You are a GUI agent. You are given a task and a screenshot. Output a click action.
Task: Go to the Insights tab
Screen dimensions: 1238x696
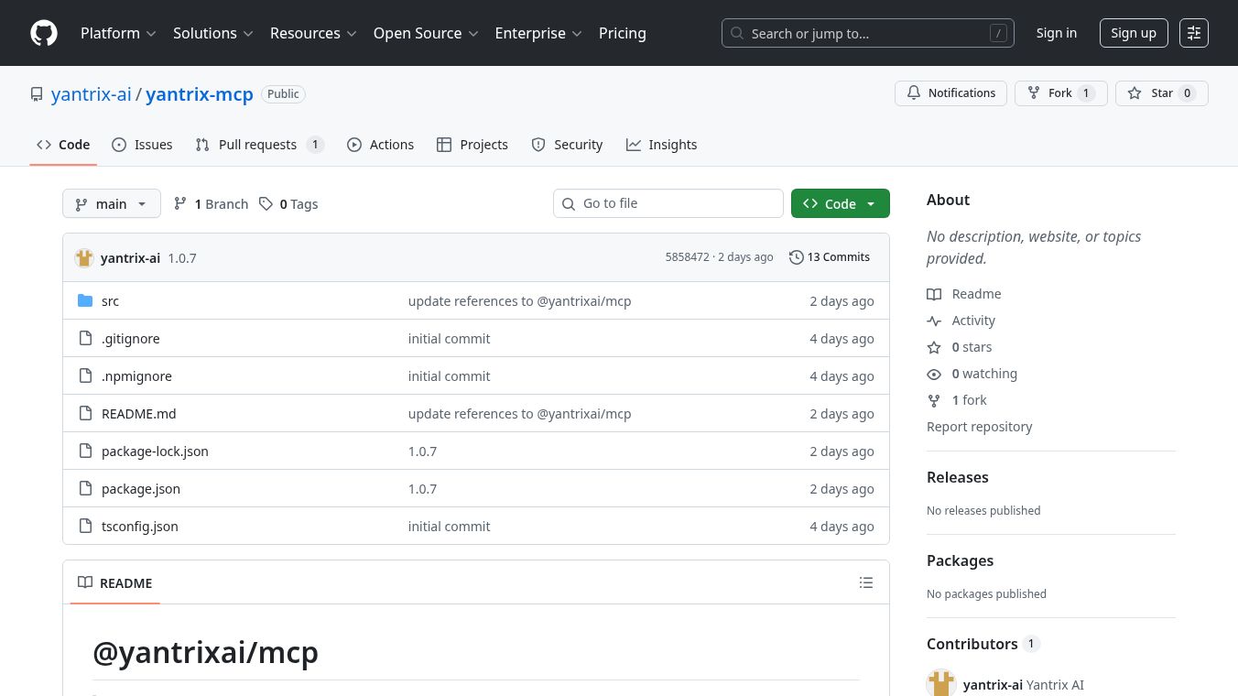[x=661, y=145]
